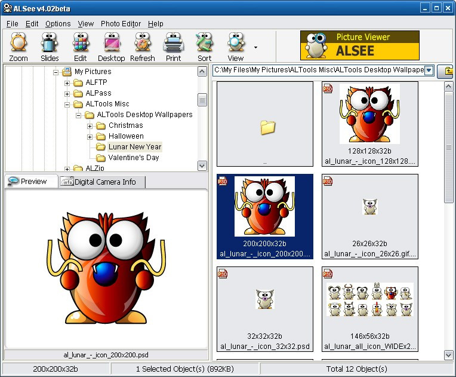The height and width of the screenshot is (377, 456).
Task: Click thumbnail pane scroll down arrow
Action: (448, 355)
